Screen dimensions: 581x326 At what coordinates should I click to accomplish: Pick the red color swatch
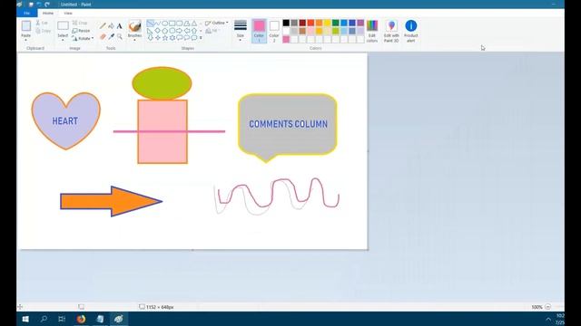point(310,23)
